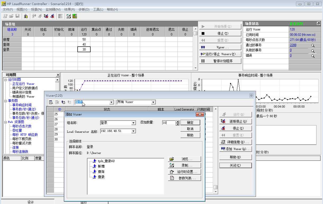
Task: Open the 所有 Vuser filter dropdown
Action: click(153, 102)
